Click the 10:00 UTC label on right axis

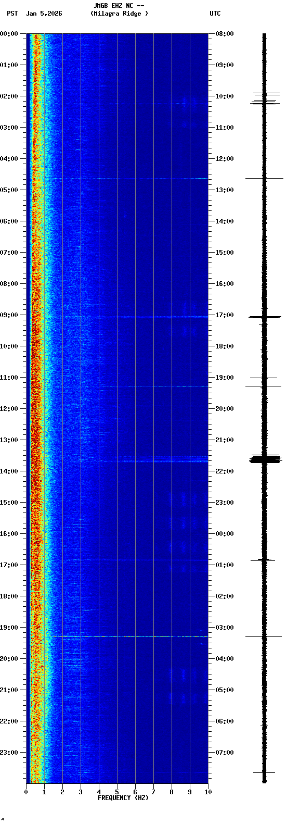224,96
